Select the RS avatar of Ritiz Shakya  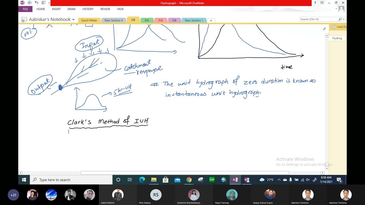tap(156, 195)
